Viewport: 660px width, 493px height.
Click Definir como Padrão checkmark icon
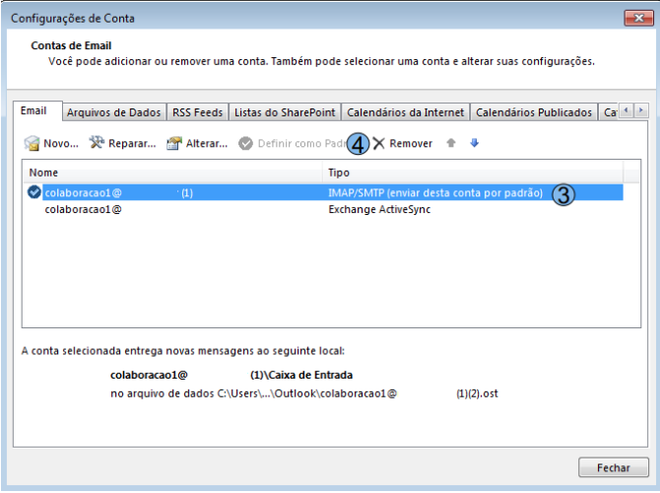click(x=246, y=144)
